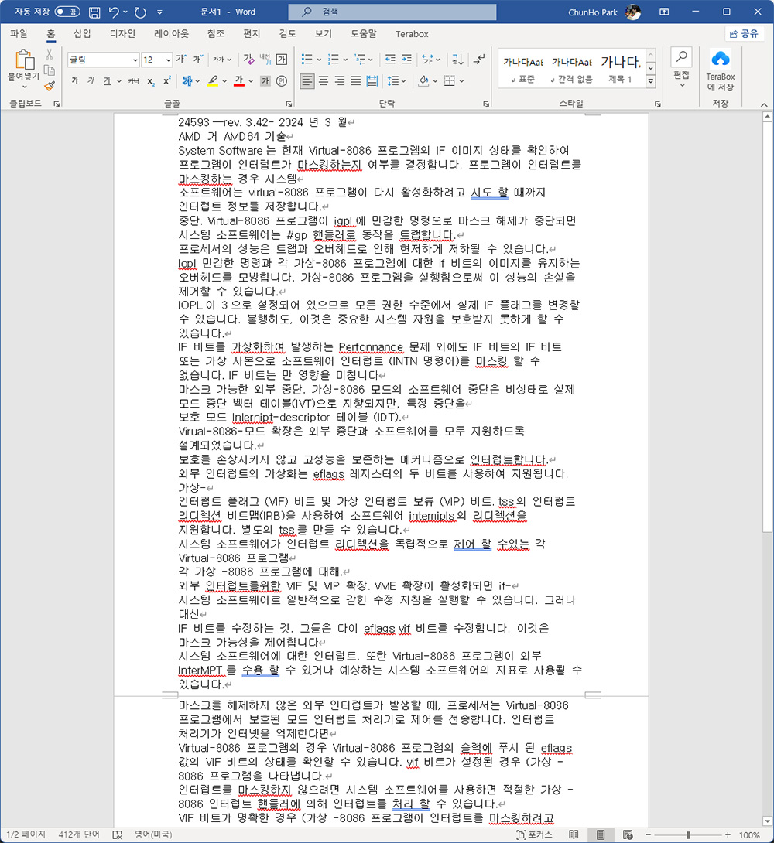This screenshot has height=843, width=774.
Task: Click the spelling check icon in status bar
Action: click(117, 834)
